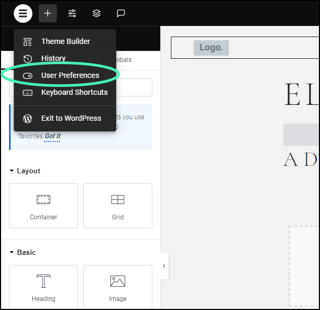The image size is (320, 310).
Task: Click the Got It link
Action: click(53, 136)
